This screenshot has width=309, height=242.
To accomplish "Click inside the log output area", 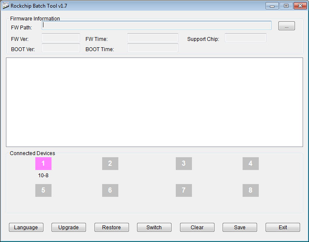I will click(x=154, y=102).
